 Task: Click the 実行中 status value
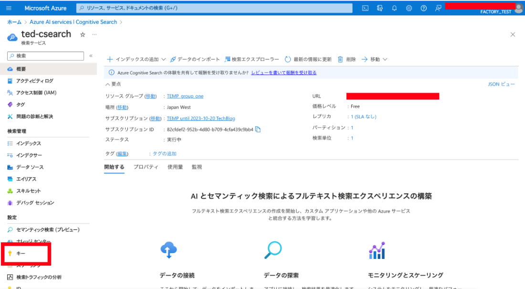174,139
